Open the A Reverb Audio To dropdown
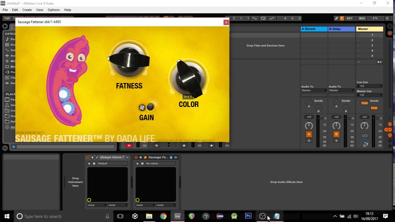The height and width of the screenshot is (222, 395). coord(314,90)
